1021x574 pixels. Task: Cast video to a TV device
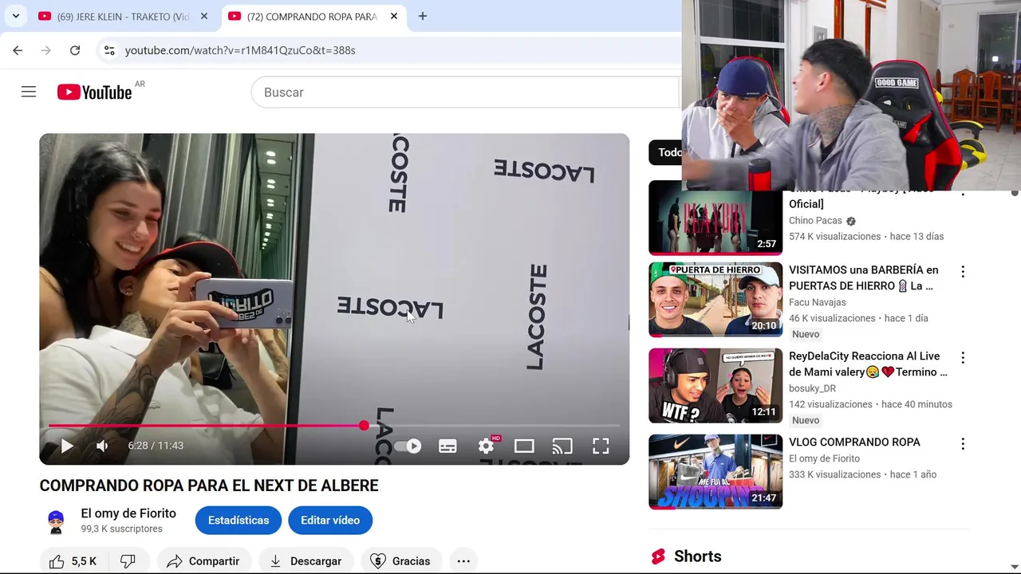[562, 446]
